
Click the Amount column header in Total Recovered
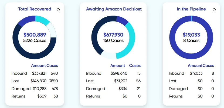(x=38, y=66)
